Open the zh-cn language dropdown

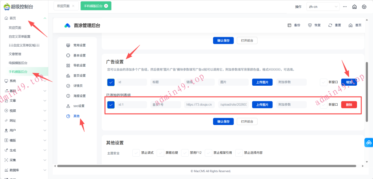point(323,7)
